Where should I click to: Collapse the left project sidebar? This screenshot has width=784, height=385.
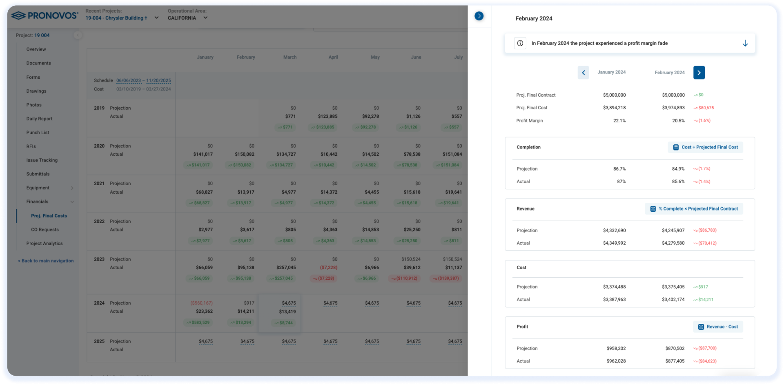pos(78,35)
